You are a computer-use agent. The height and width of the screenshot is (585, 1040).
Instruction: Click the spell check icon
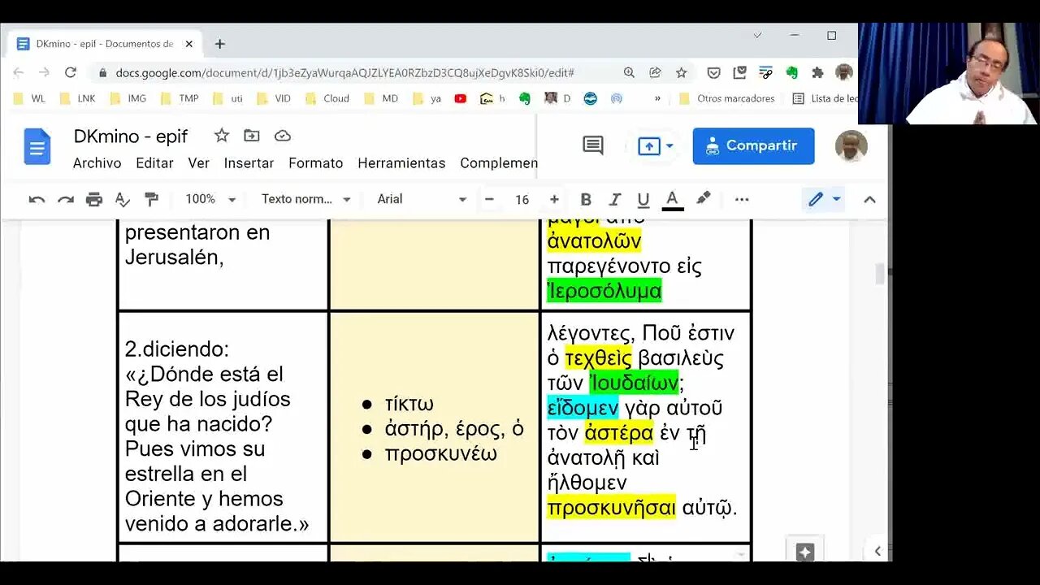[123, 199]
